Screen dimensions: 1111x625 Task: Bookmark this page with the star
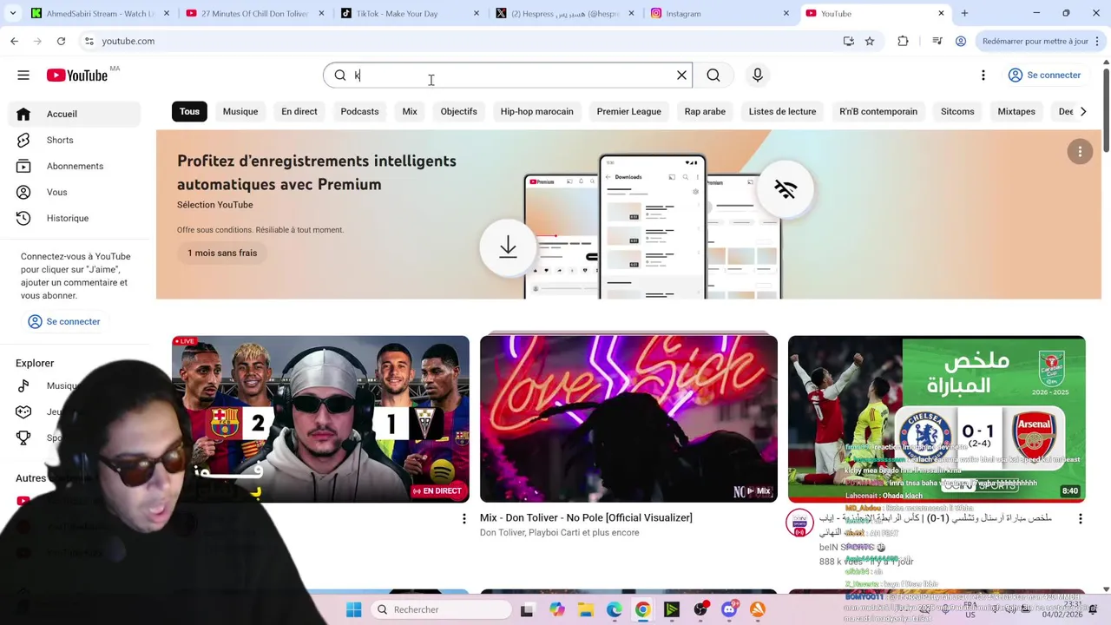tap(870, 41)
